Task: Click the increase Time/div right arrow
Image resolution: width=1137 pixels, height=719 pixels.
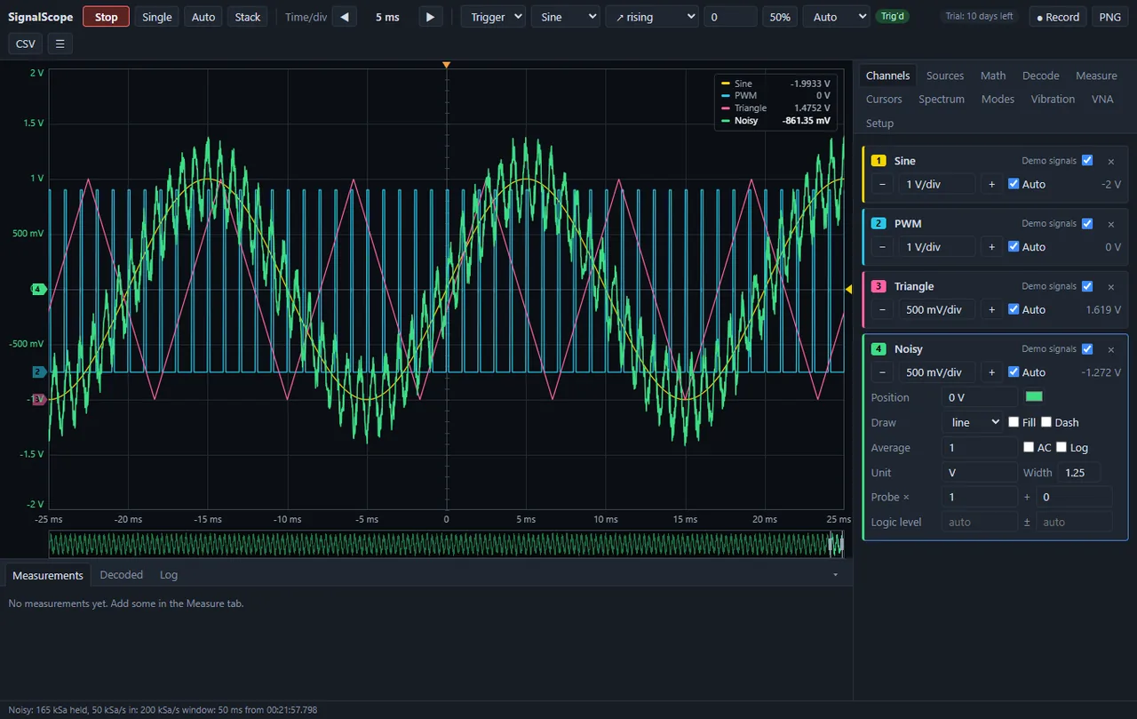Action: 430,17
